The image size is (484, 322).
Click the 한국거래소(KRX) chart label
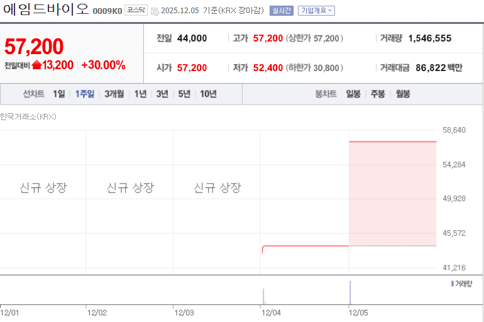click(x=28, y=117)
